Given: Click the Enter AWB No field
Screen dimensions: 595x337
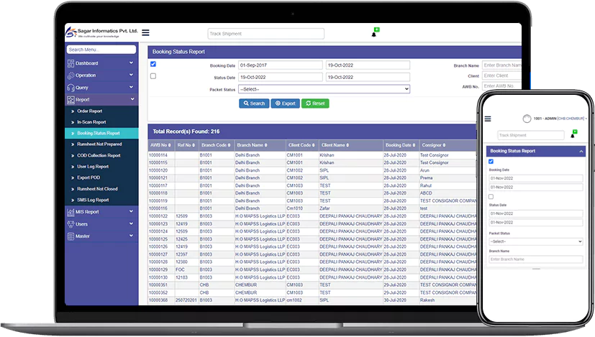Looking at the screenshot, I should pos(501,86).
